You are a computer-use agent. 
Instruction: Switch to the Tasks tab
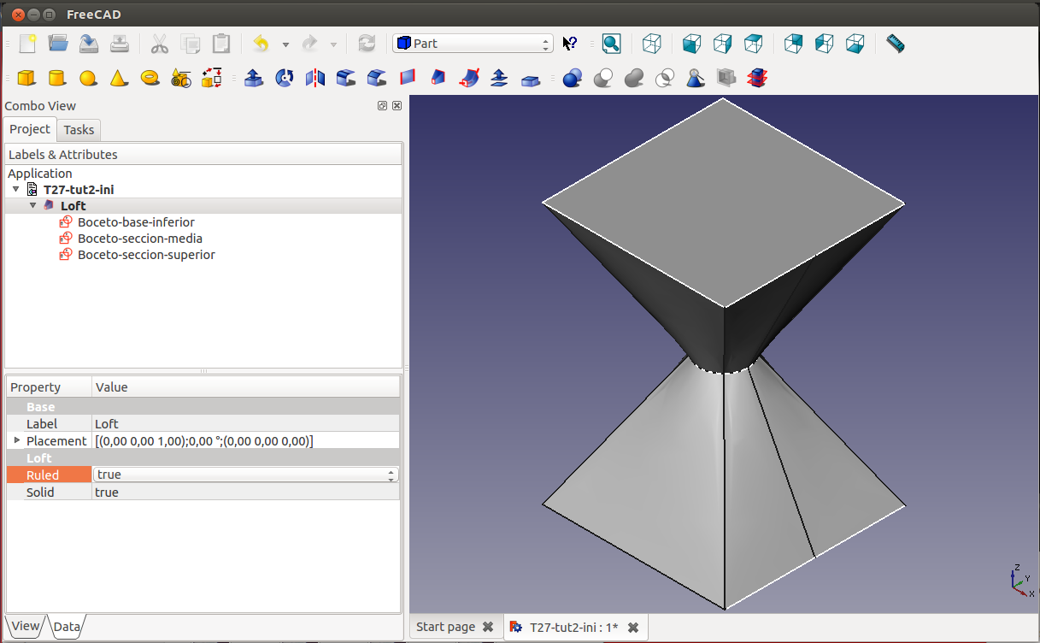click(79, 130)
